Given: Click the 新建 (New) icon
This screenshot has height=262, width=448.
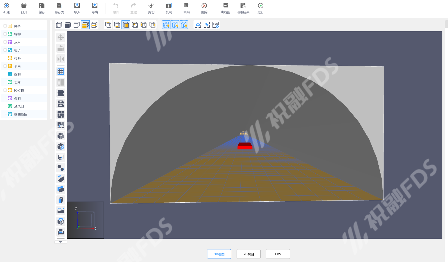Looking at the screenshot, I should pyautogui.click(x=6, y=6).
